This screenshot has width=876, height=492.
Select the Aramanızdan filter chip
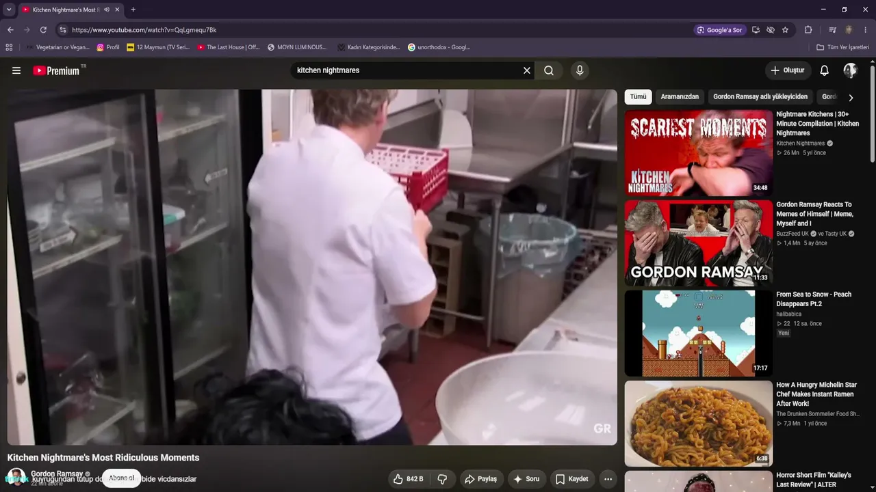[x=680, y=97]
